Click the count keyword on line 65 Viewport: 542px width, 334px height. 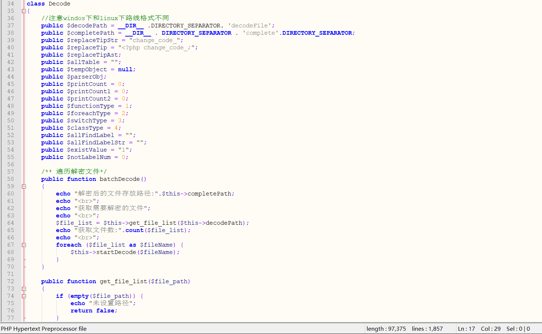tap(134, 230)
